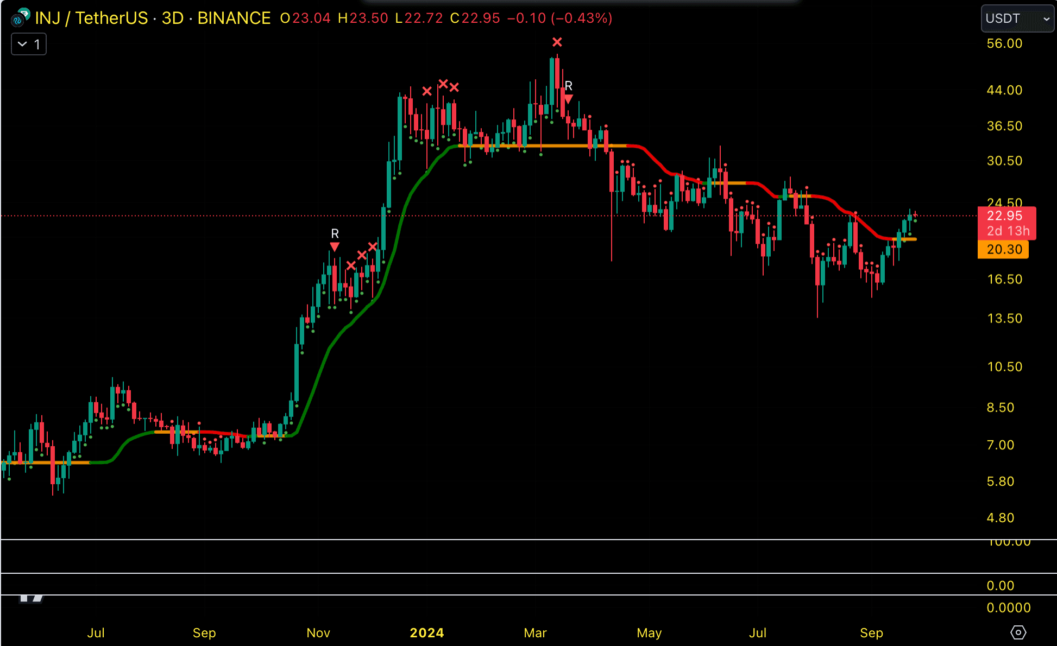
Task: Click the high price value H23.50
Action: click(x=363, y=18)
